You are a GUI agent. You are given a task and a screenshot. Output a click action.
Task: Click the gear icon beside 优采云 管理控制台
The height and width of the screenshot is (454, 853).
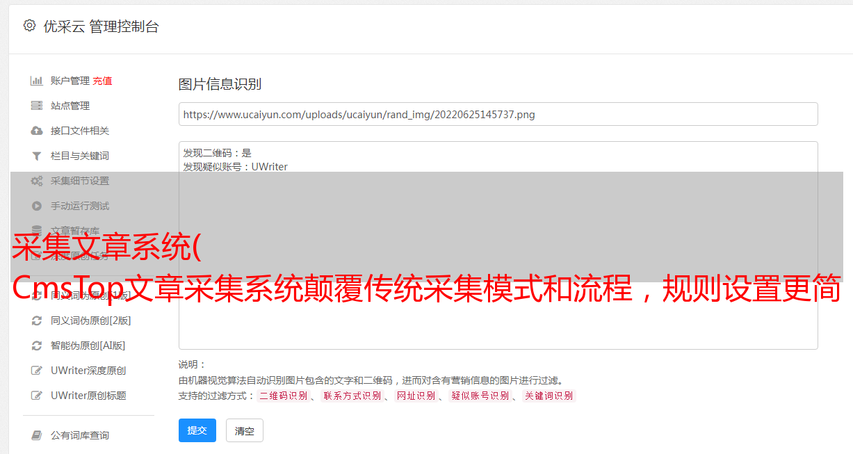[29, 26]
